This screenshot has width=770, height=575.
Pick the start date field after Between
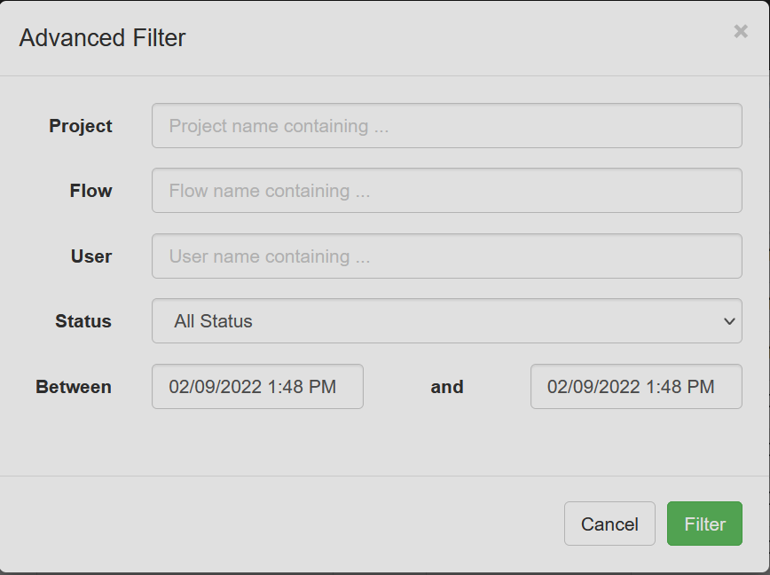(257, 387)
